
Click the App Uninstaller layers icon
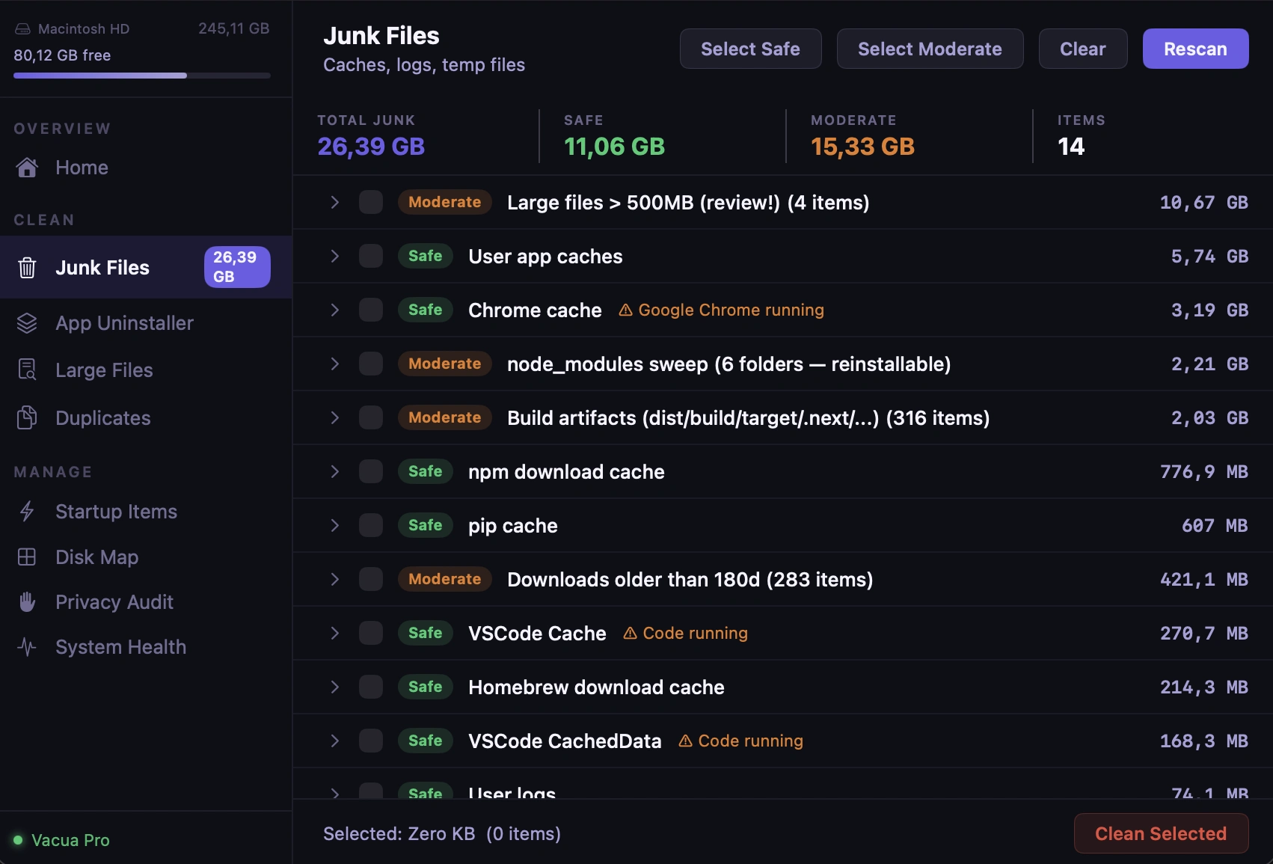point(27,323)
